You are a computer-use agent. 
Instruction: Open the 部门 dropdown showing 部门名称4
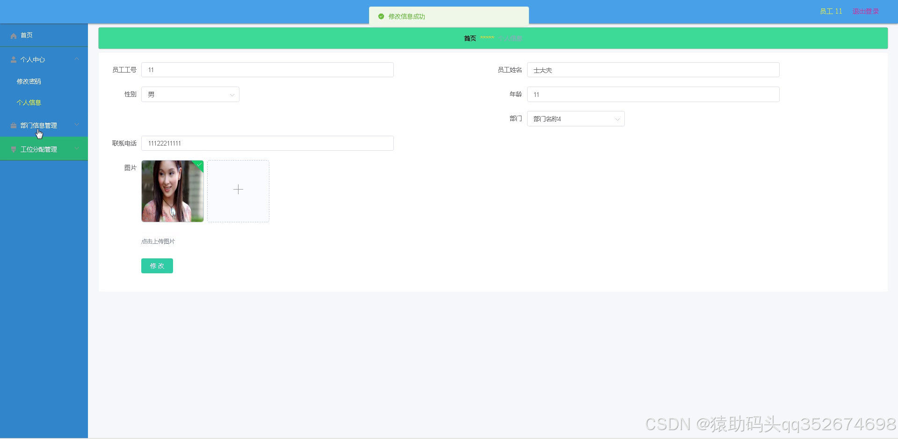point(576,119)
